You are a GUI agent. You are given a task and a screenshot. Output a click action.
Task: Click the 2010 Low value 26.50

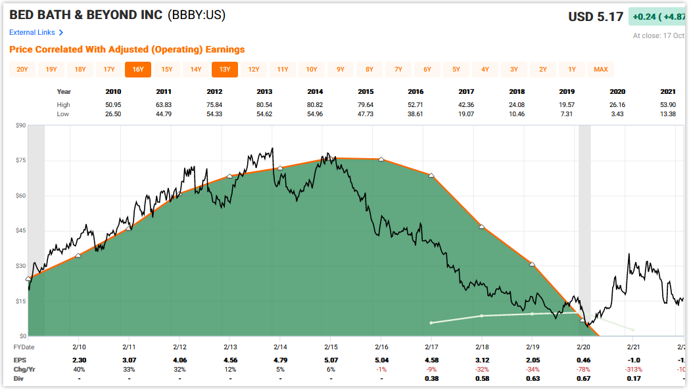tap(113, 114)
